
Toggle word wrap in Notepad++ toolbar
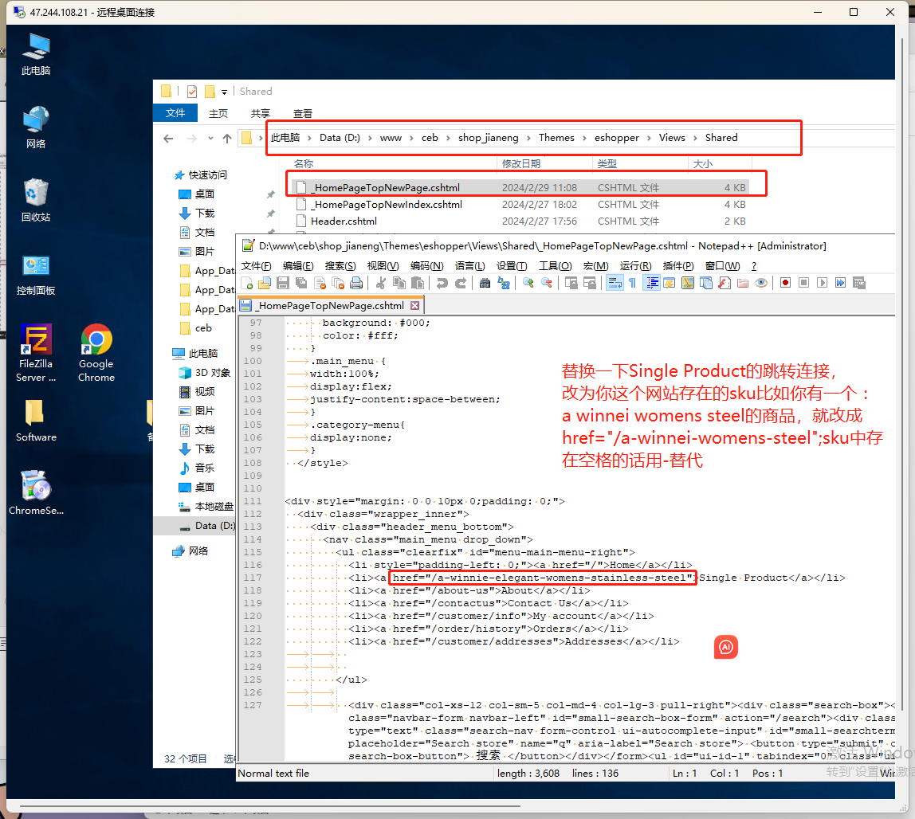pyautogui.click(x=614, y=283)
